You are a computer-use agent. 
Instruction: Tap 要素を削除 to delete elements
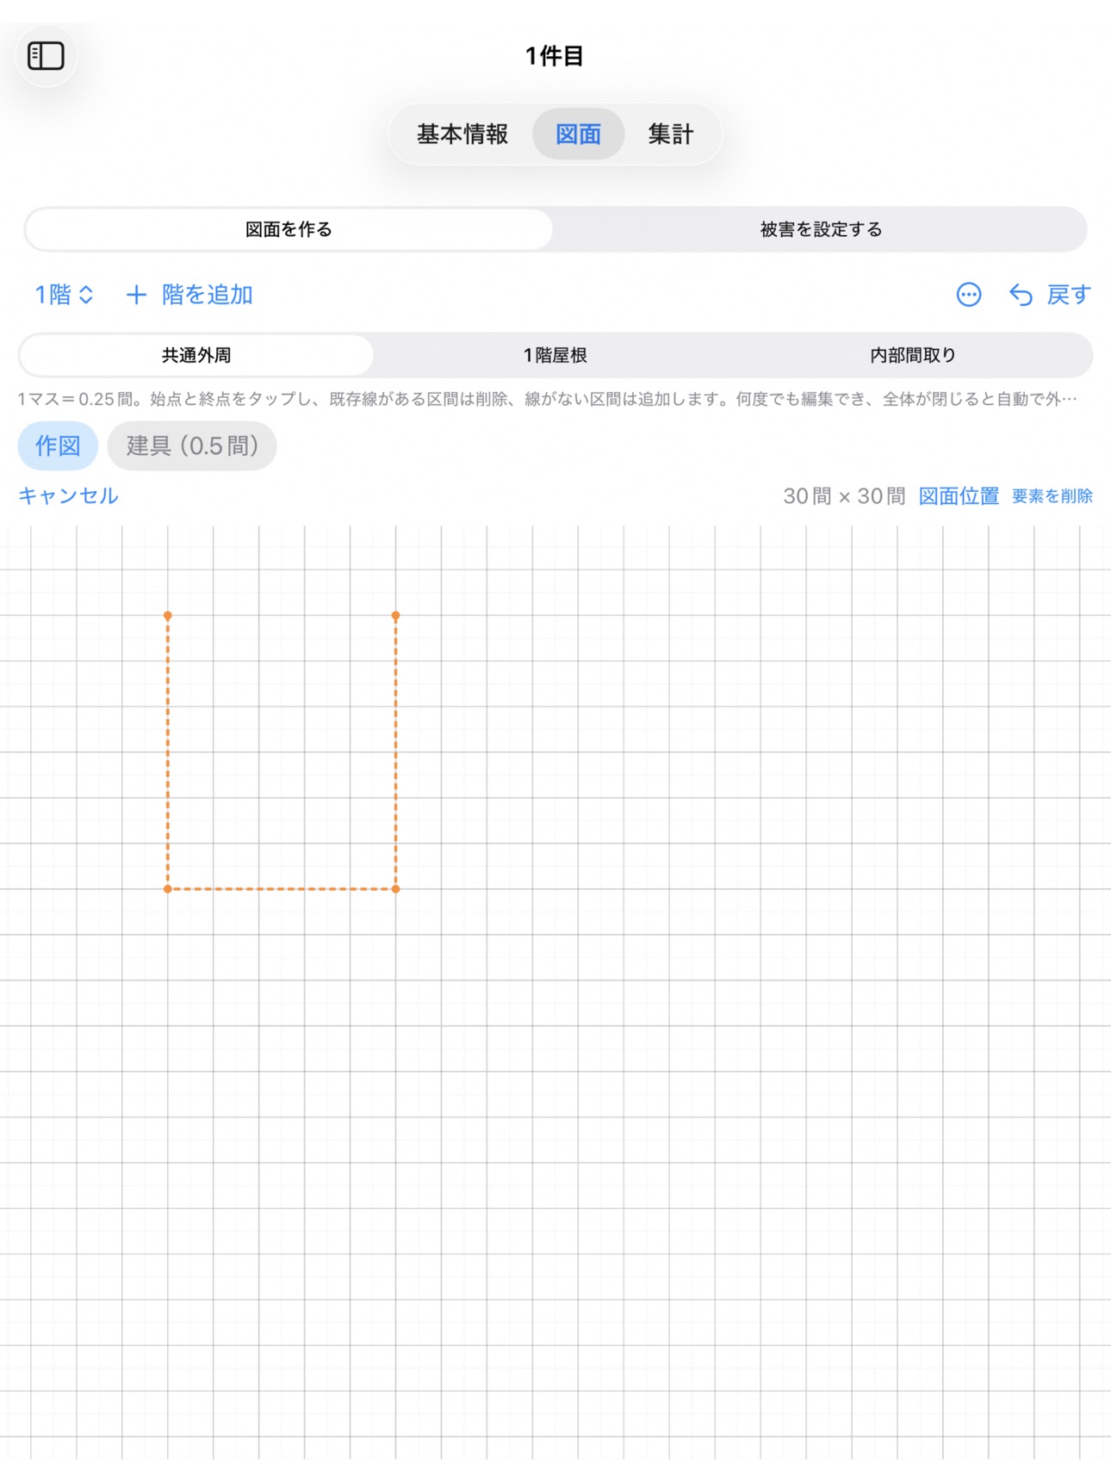pyautogui.click(x=1052, y=496)
